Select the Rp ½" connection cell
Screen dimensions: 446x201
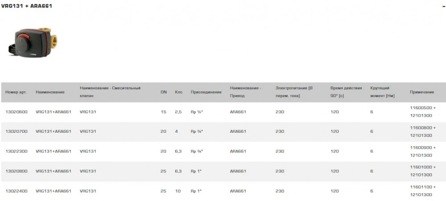tap(197, 112)
